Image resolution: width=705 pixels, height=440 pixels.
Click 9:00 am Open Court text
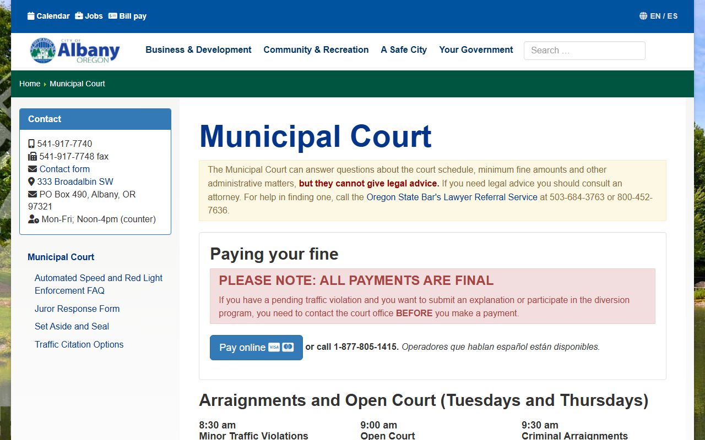[x=388, y=431]
